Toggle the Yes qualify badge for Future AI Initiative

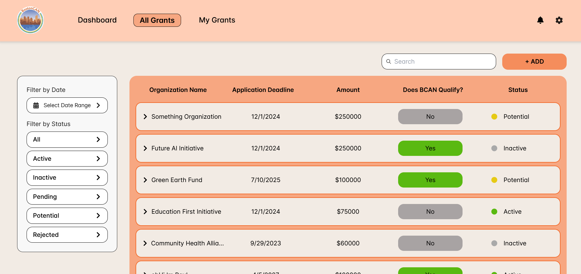tap(430, 148)
